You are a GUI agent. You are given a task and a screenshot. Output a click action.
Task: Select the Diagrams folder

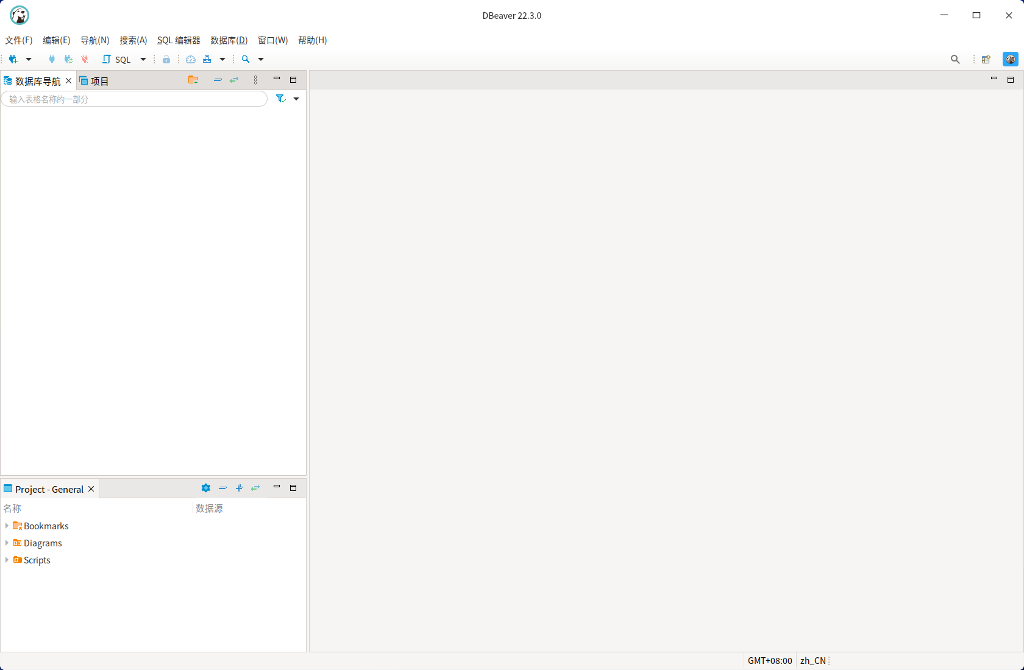(x=37, y=543)
